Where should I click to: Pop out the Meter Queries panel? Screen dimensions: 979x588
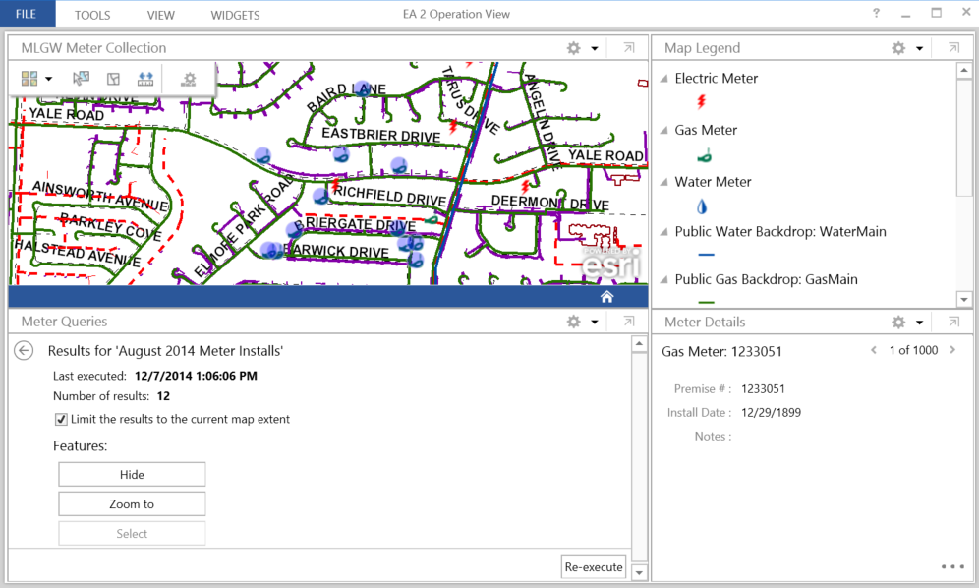coord(629,322)
